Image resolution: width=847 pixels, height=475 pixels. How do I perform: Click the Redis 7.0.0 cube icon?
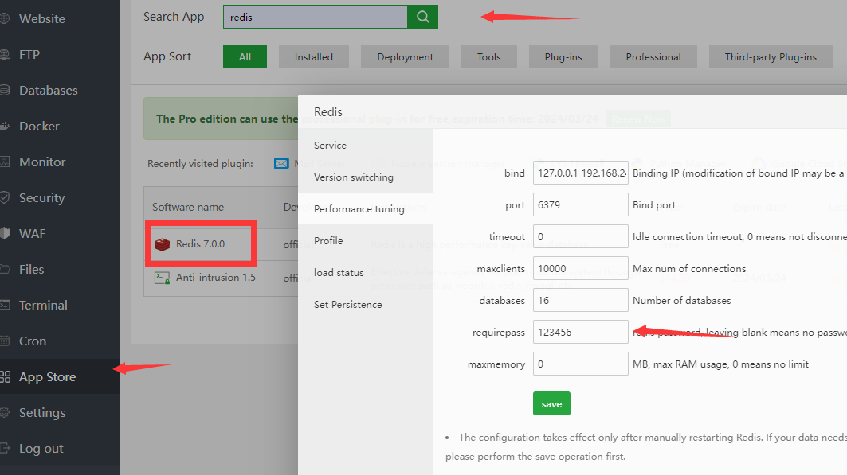(x=163, y=244)
